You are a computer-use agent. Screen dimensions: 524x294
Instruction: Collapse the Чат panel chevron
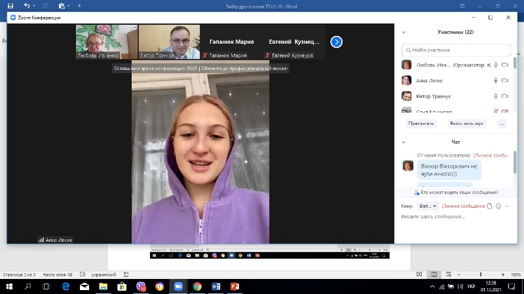click(x=403, y=142)
